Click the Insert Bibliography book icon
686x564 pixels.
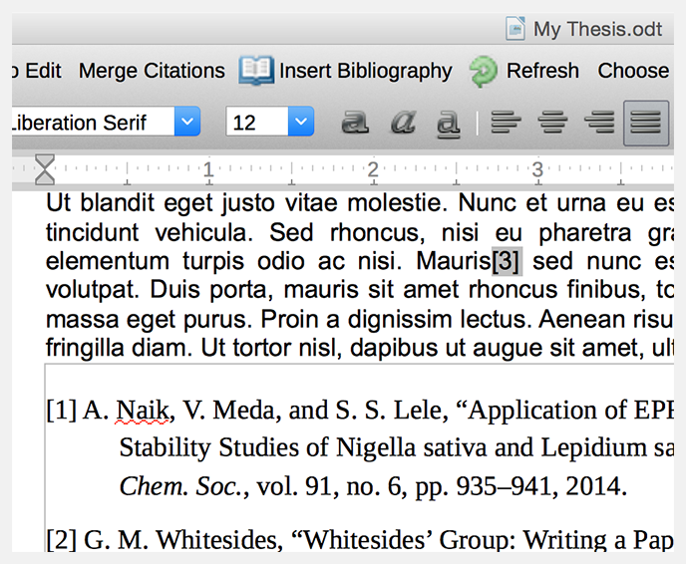(255, 71)
